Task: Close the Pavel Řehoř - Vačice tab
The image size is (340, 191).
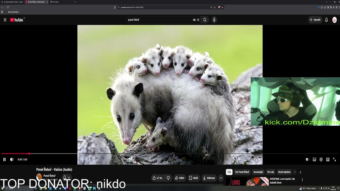Action: pyautogui.click(x=47, y=2)
